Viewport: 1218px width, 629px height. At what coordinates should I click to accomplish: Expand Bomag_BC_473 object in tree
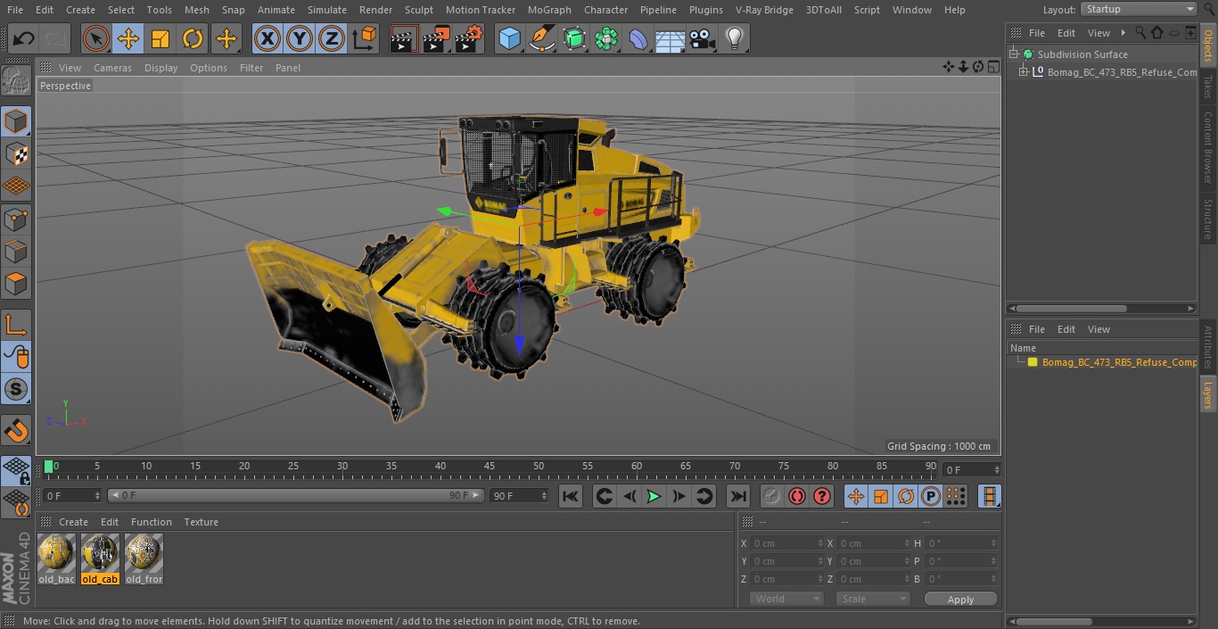(1024, 72)
